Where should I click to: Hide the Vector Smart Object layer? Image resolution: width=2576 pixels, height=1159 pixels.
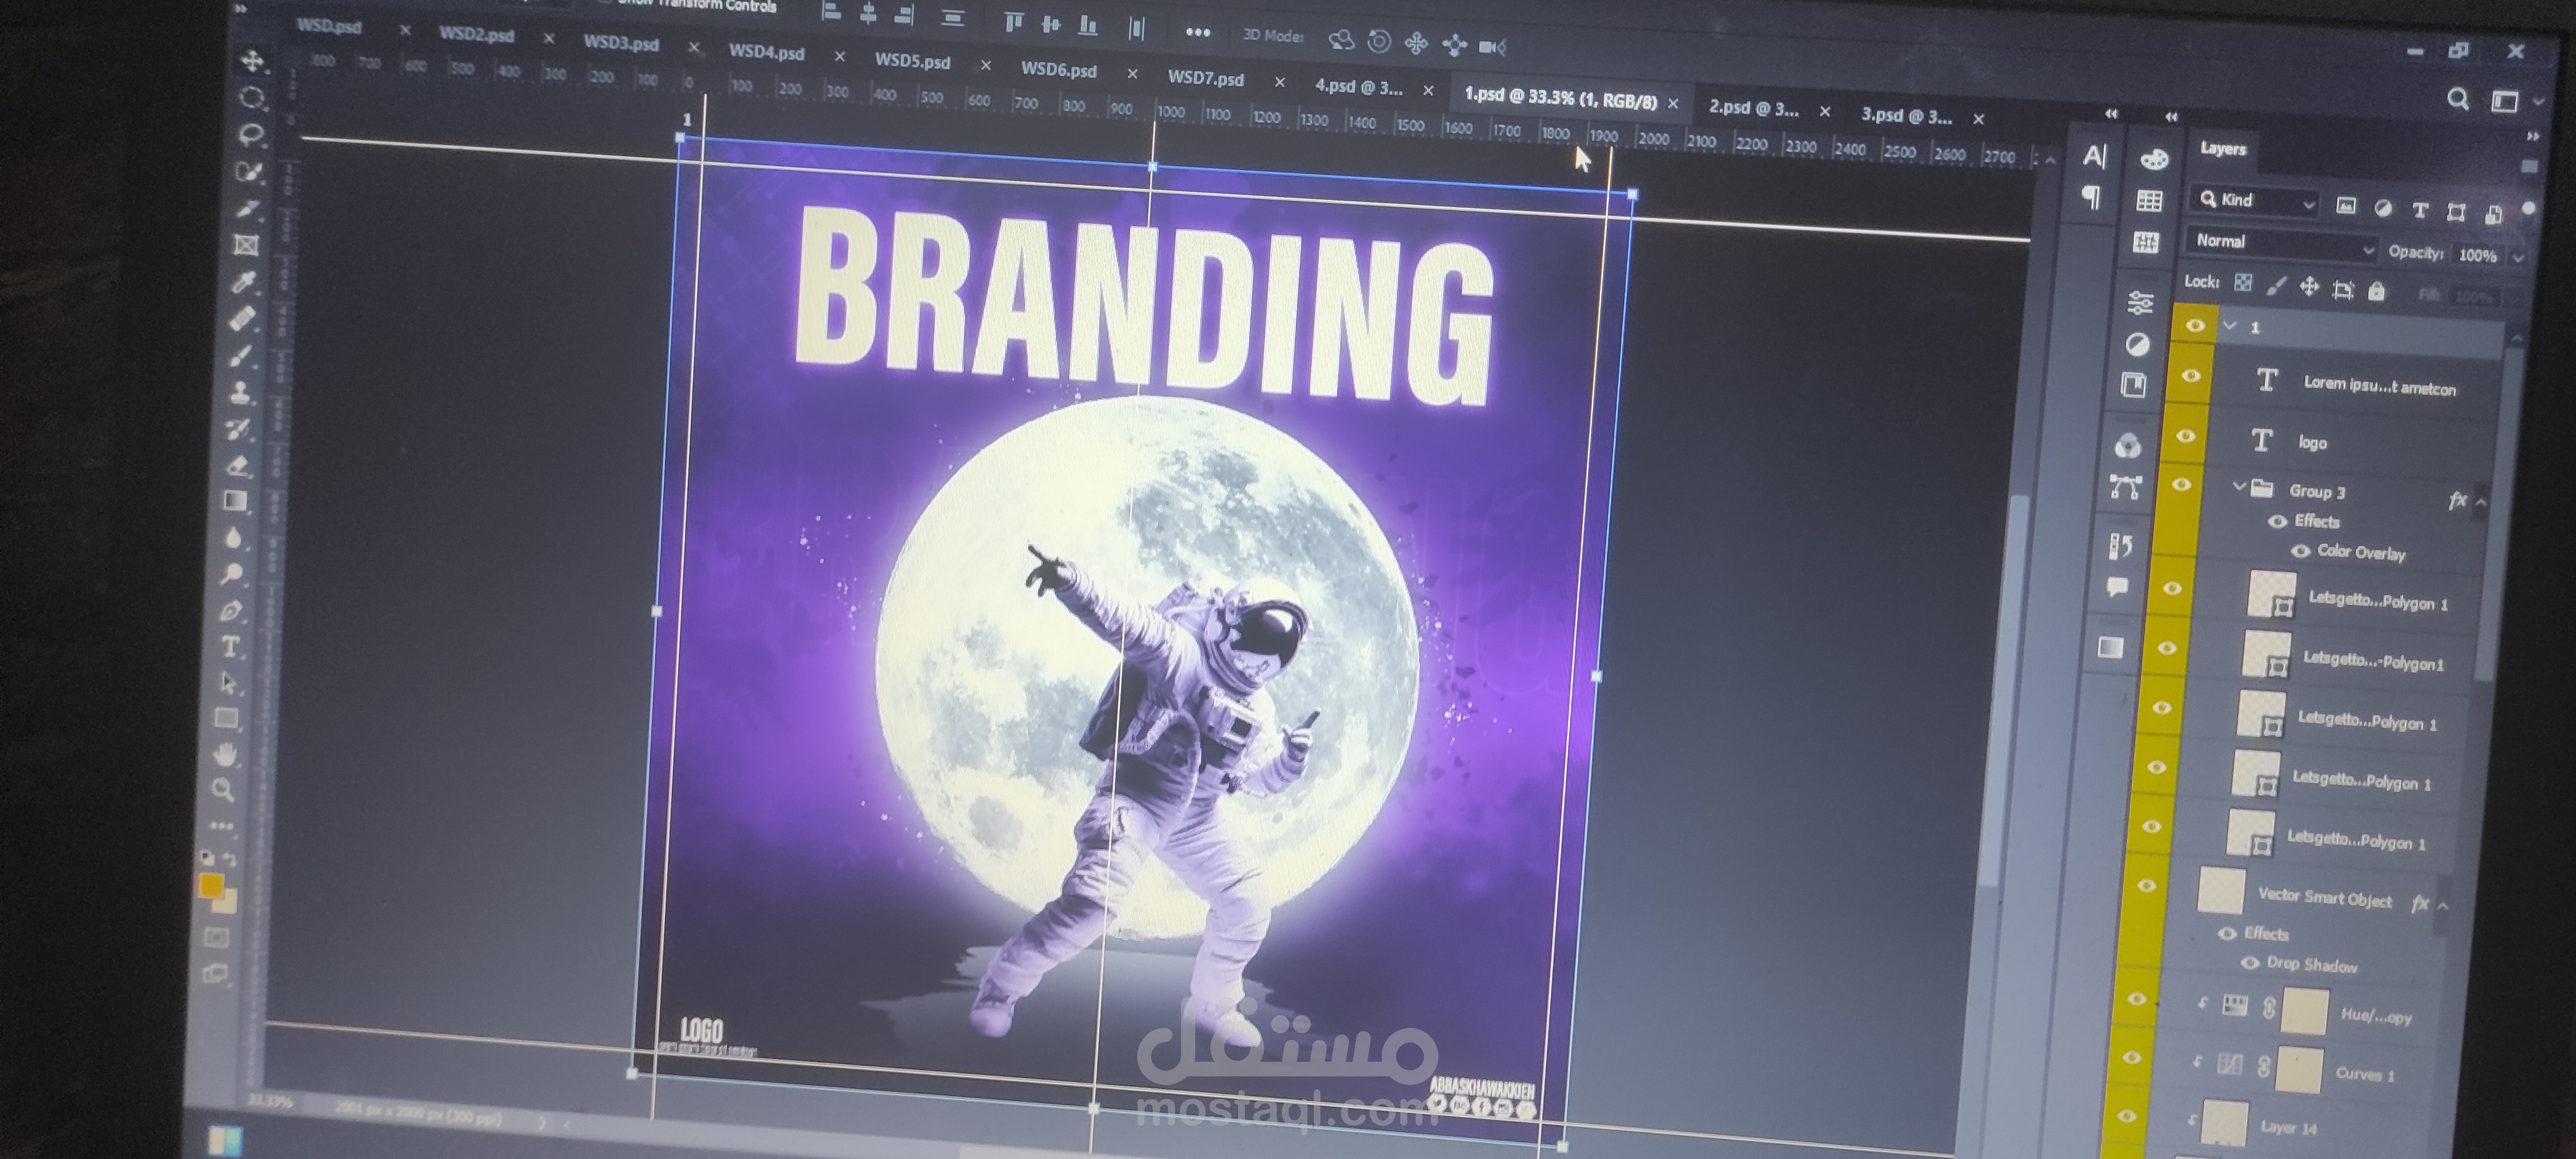pos(2146,885)
